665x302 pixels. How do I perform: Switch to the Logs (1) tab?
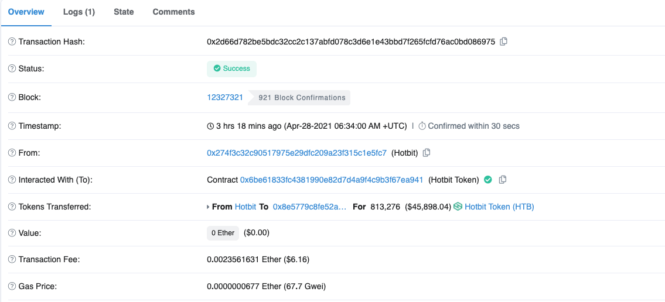coord(79,12)
